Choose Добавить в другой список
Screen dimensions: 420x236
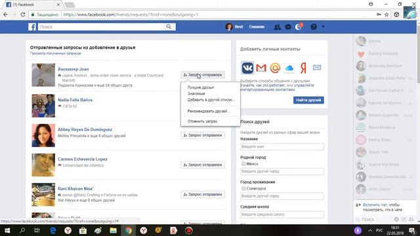(211, 100)
